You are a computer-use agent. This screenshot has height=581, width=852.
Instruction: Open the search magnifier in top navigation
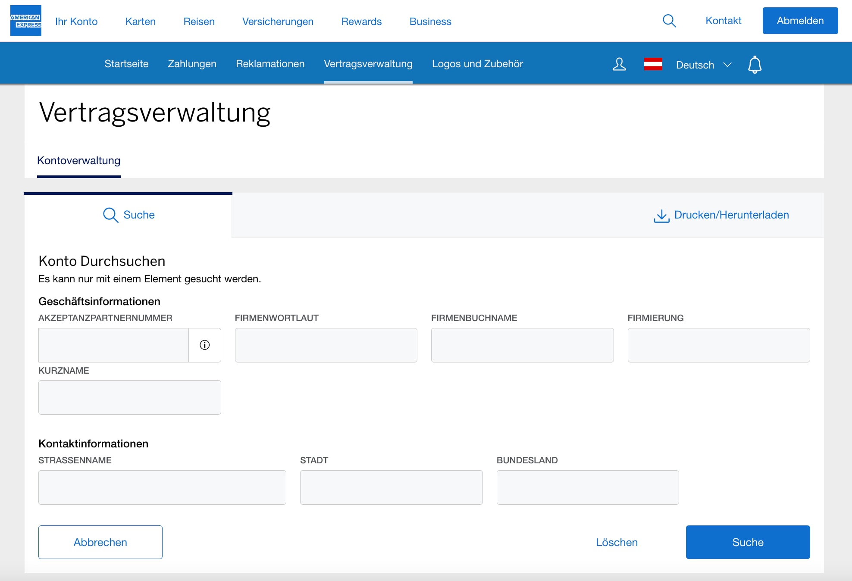click(x=669, y=20)
